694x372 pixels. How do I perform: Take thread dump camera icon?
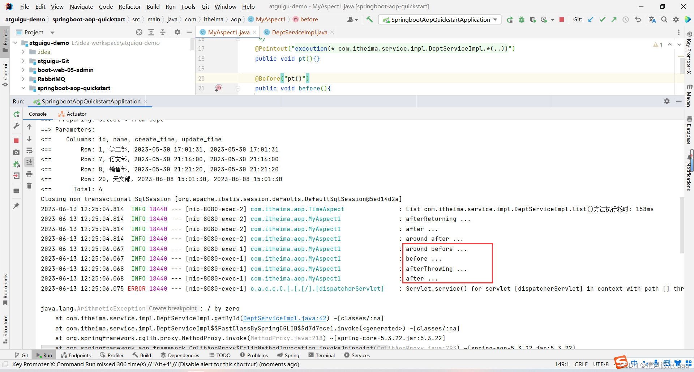[16, 152]
